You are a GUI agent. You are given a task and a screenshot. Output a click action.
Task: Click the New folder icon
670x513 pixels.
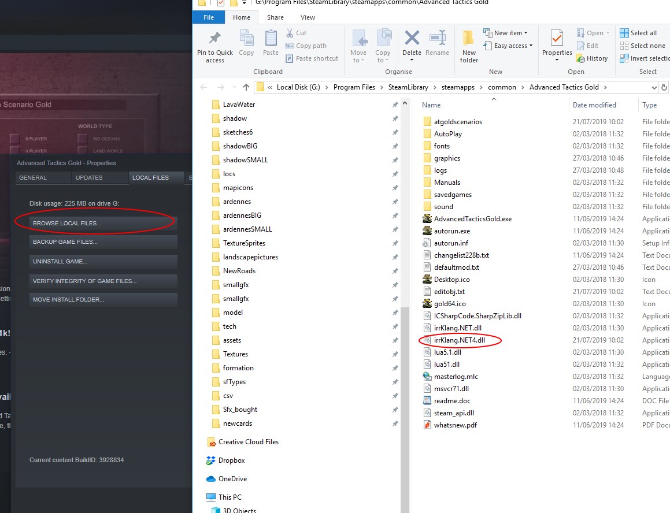tap(468, 38)
